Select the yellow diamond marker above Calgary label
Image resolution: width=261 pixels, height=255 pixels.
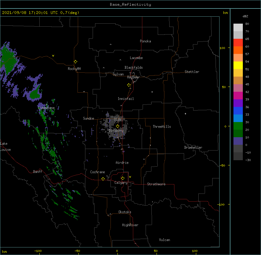[x=123, y=178]
